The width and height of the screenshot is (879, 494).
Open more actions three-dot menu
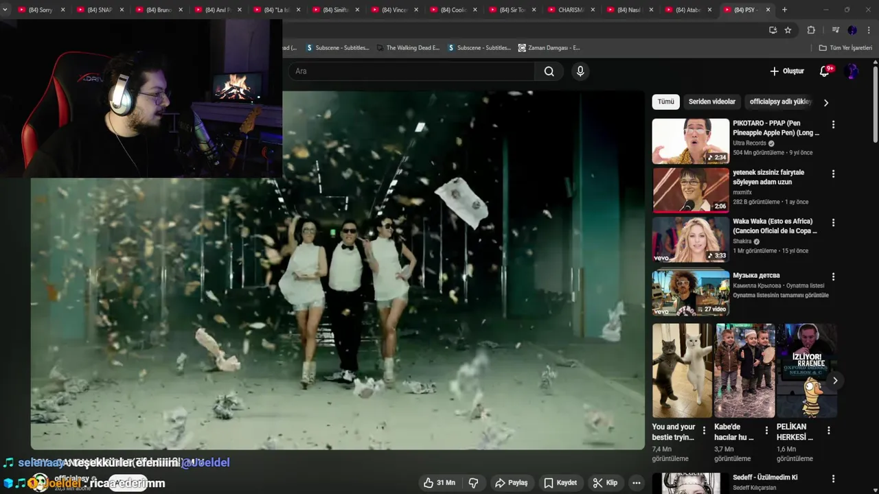point(637,483)
